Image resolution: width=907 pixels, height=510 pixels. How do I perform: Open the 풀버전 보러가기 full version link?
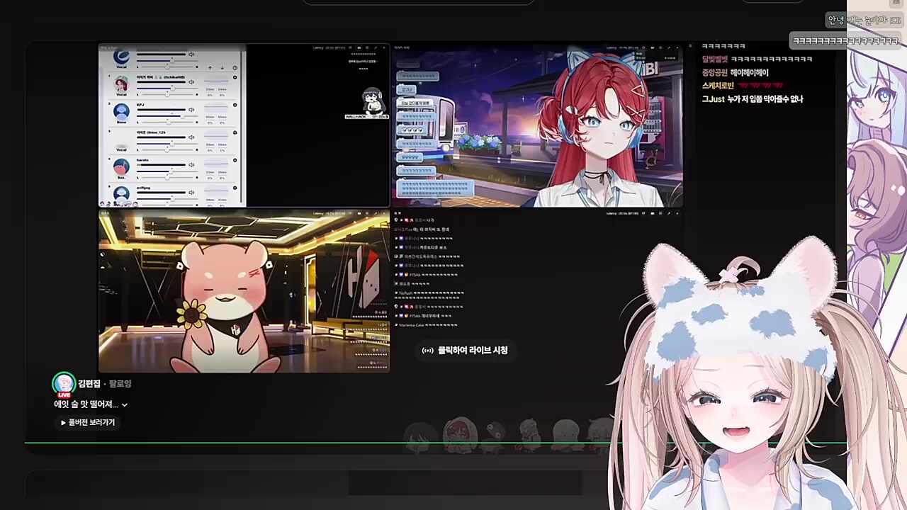[88, 422]
